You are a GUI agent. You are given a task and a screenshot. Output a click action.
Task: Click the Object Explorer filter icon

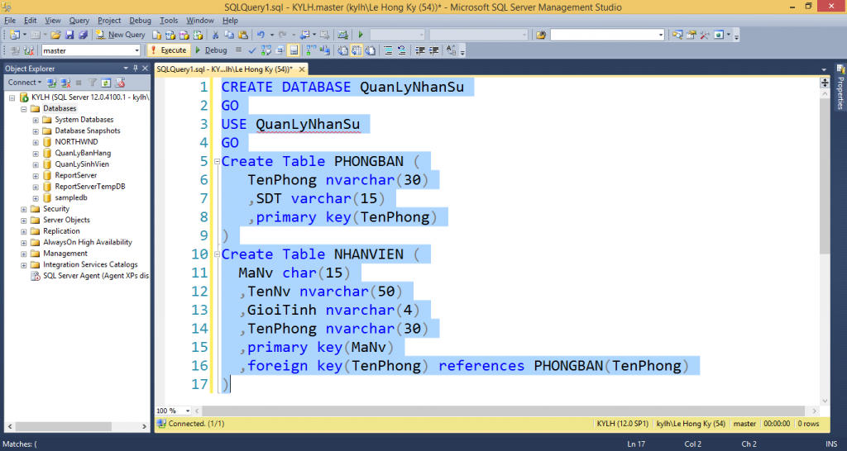click(93, 83)
